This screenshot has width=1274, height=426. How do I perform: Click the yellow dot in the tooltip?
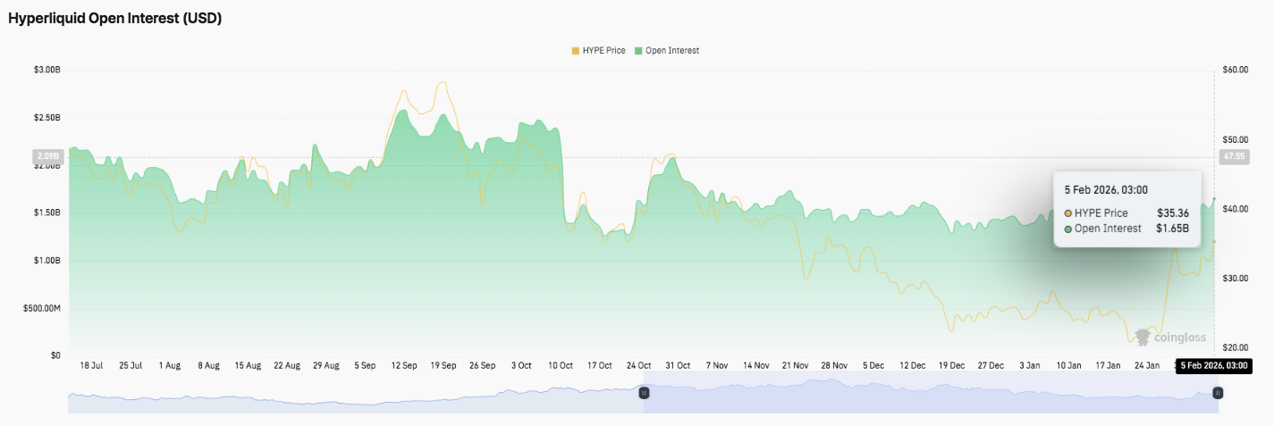(x=1068, y=213)
